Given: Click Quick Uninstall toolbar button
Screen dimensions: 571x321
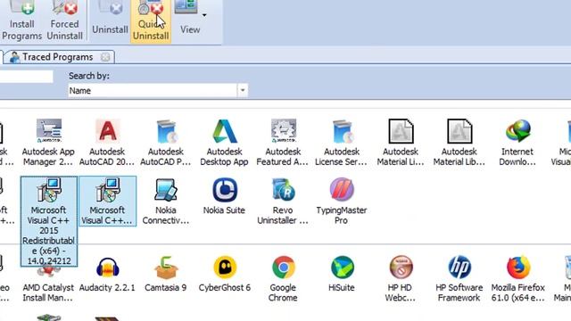Looking at the screenshot, I should point(151,21).
